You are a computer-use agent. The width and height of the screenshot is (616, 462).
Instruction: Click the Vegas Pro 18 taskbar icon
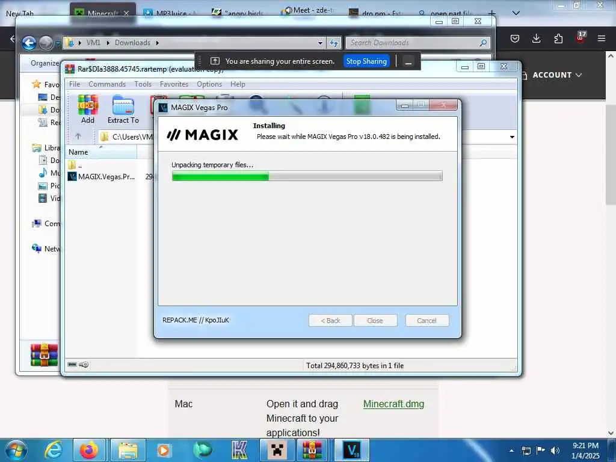point(351,450)
